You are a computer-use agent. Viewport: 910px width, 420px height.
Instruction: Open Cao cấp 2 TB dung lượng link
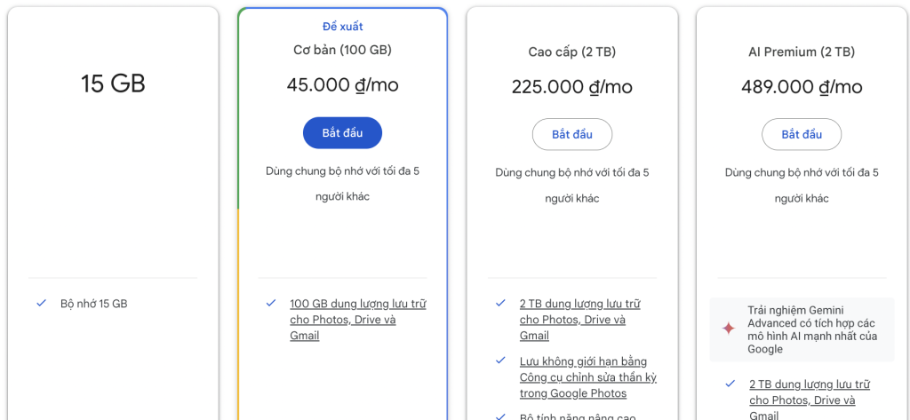(580, 320)
